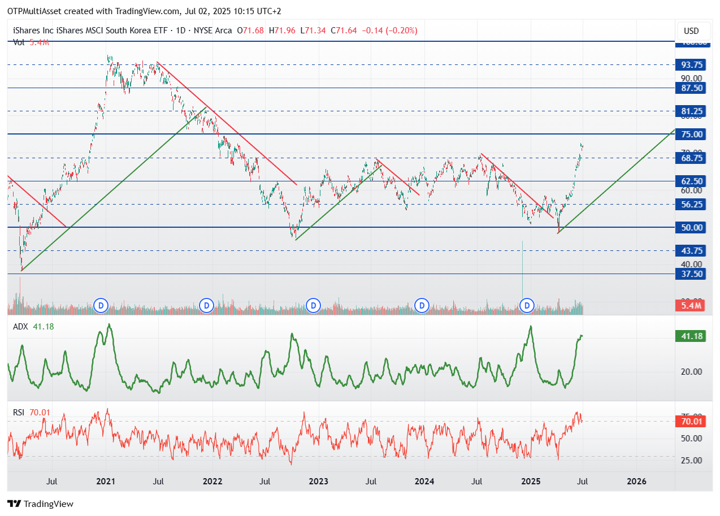
Task: Click the Vol indicator legend label
Action: click(x=19, y=41)
